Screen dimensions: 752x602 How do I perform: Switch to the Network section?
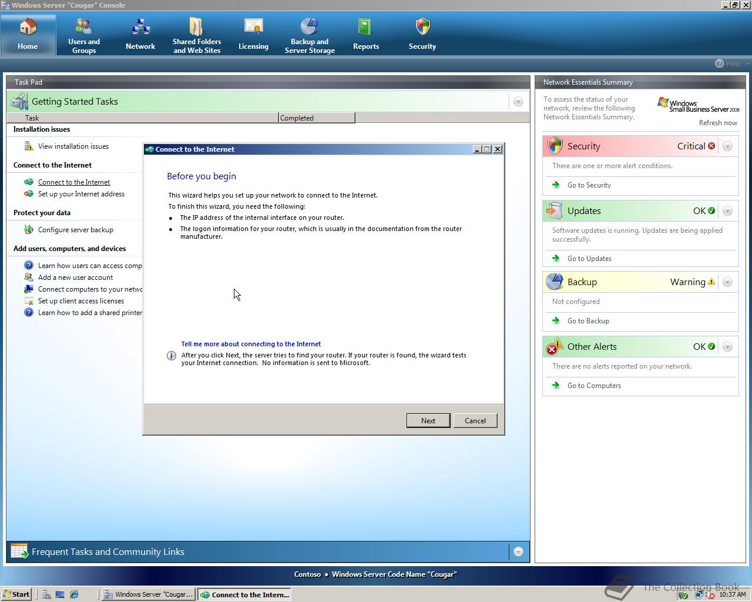pyautogui.click(x=140, y=35)
